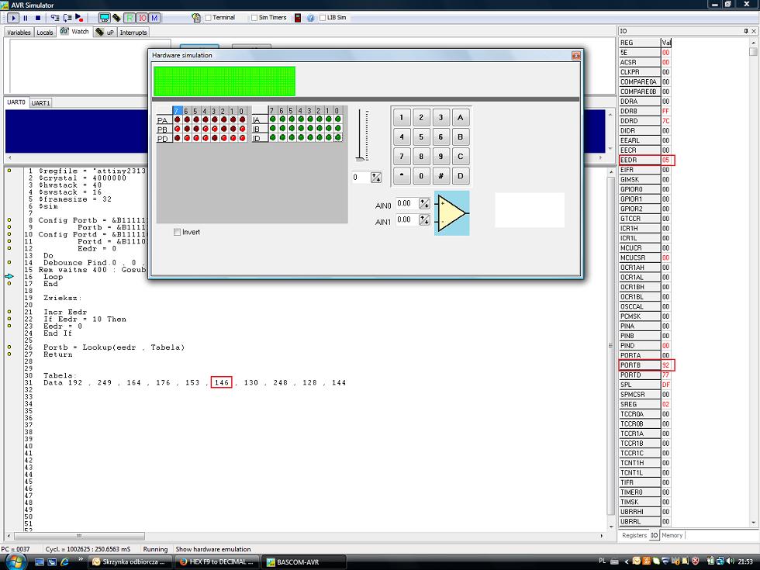Toggle the blue M memory button
760x570 pixels.
154,18
